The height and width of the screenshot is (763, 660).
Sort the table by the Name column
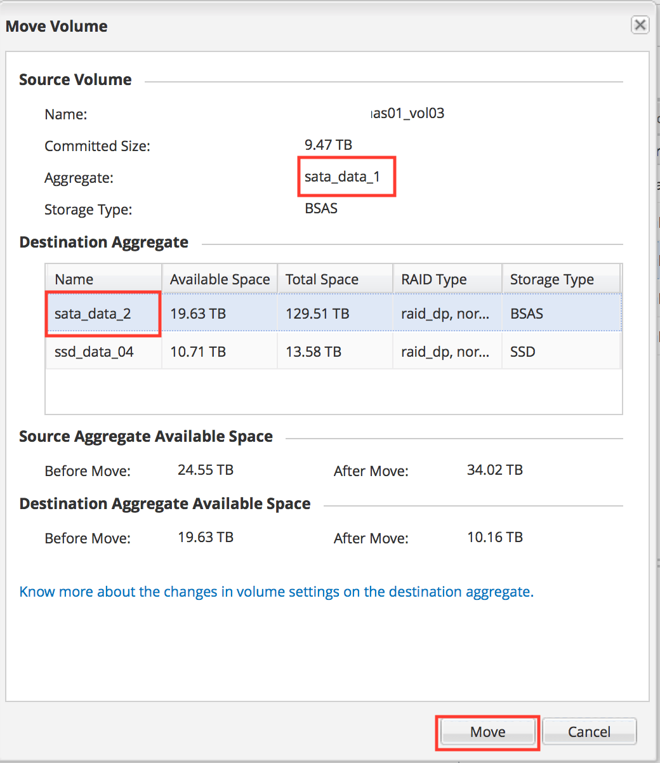74,279
